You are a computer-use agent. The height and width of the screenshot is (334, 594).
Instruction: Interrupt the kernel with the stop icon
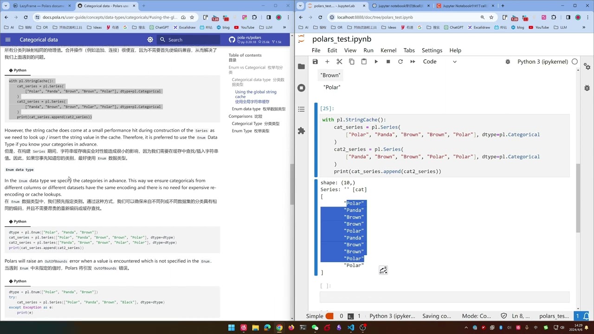point(388,62)
